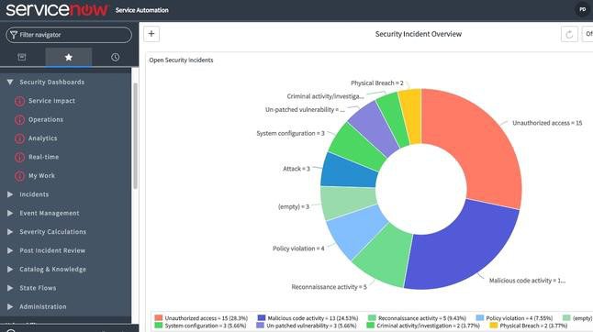Click the 'Policy violation = 4' chart label
The width and height of the screenshot is (593, 332).
pyautogui.click(x=298, y=249)
